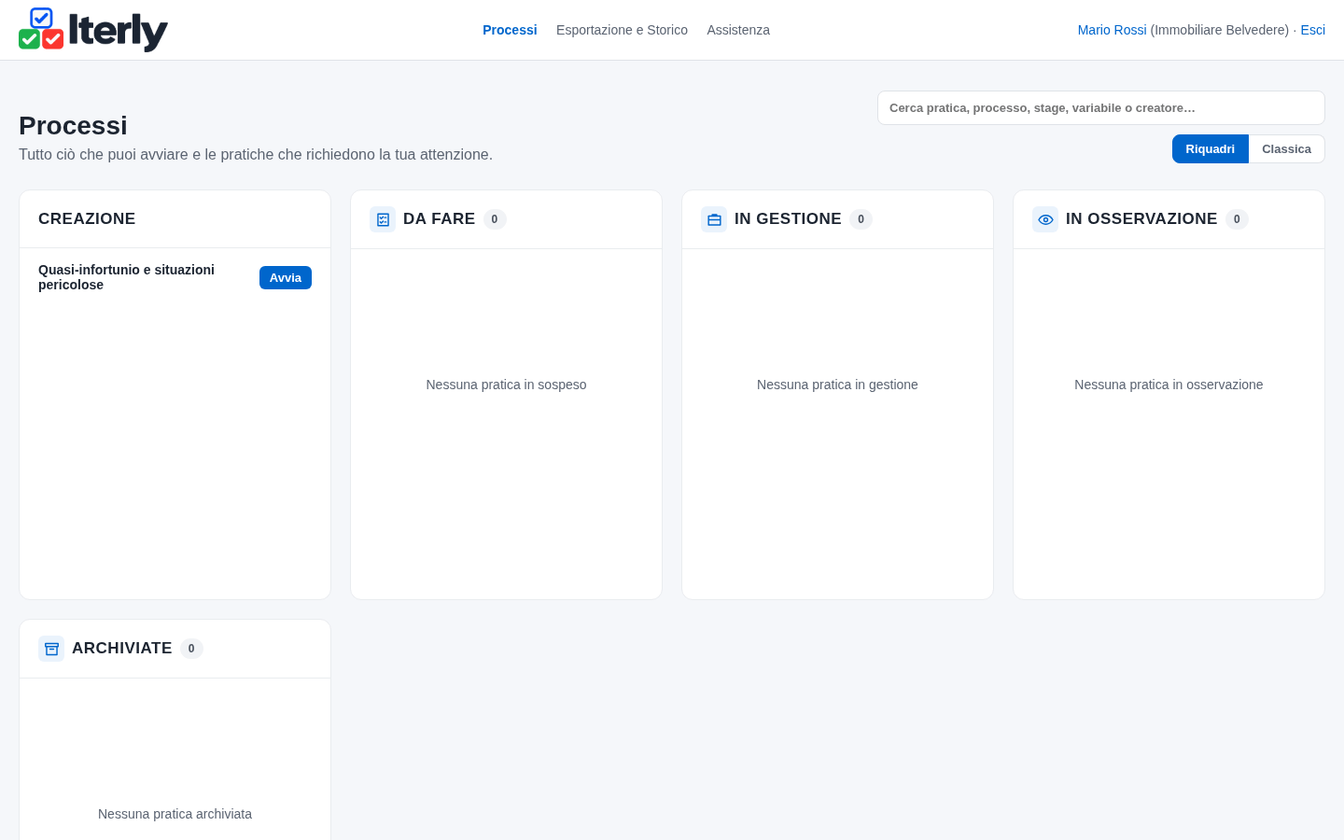Start Quasi-infortunio process with Avvia
Image resolution: width=1344 pixels, height=840 pixels.
pyautogui.click(x=286, y=277)
